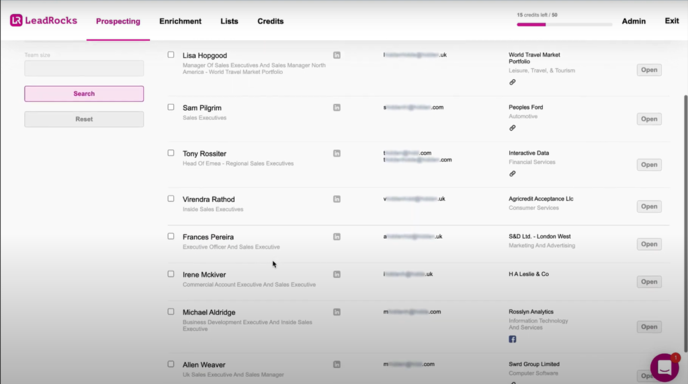Click the name Sam Pilgrim
The width and height of the screenshot is (688, 384).
point(202,108)
